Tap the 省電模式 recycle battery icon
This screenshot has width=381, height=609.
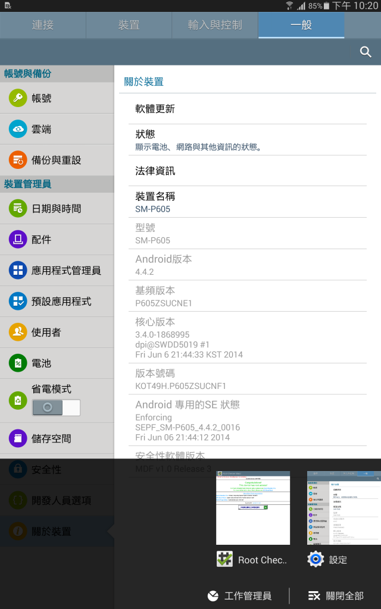tap(18, 400)
